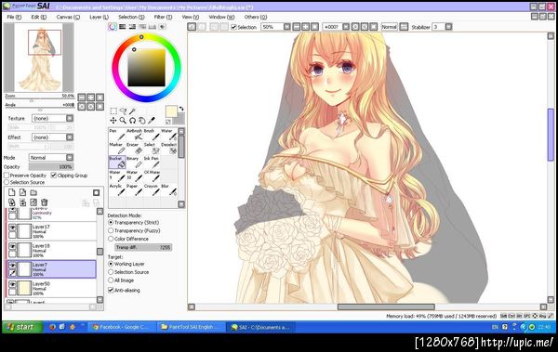558x352 pixels.
Task: Choose the rectangular selection tool
Action: tap(113, 111)
